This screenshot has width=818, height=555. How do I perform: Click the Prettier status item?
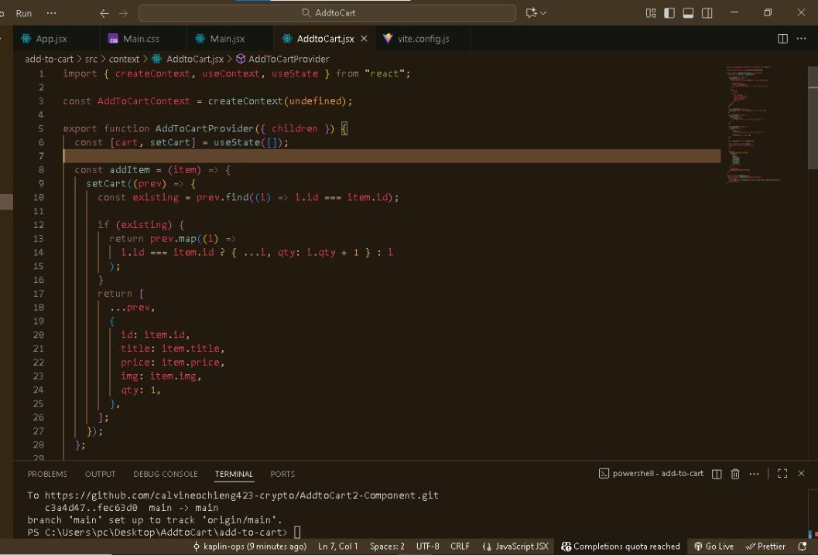click(765, 546)
